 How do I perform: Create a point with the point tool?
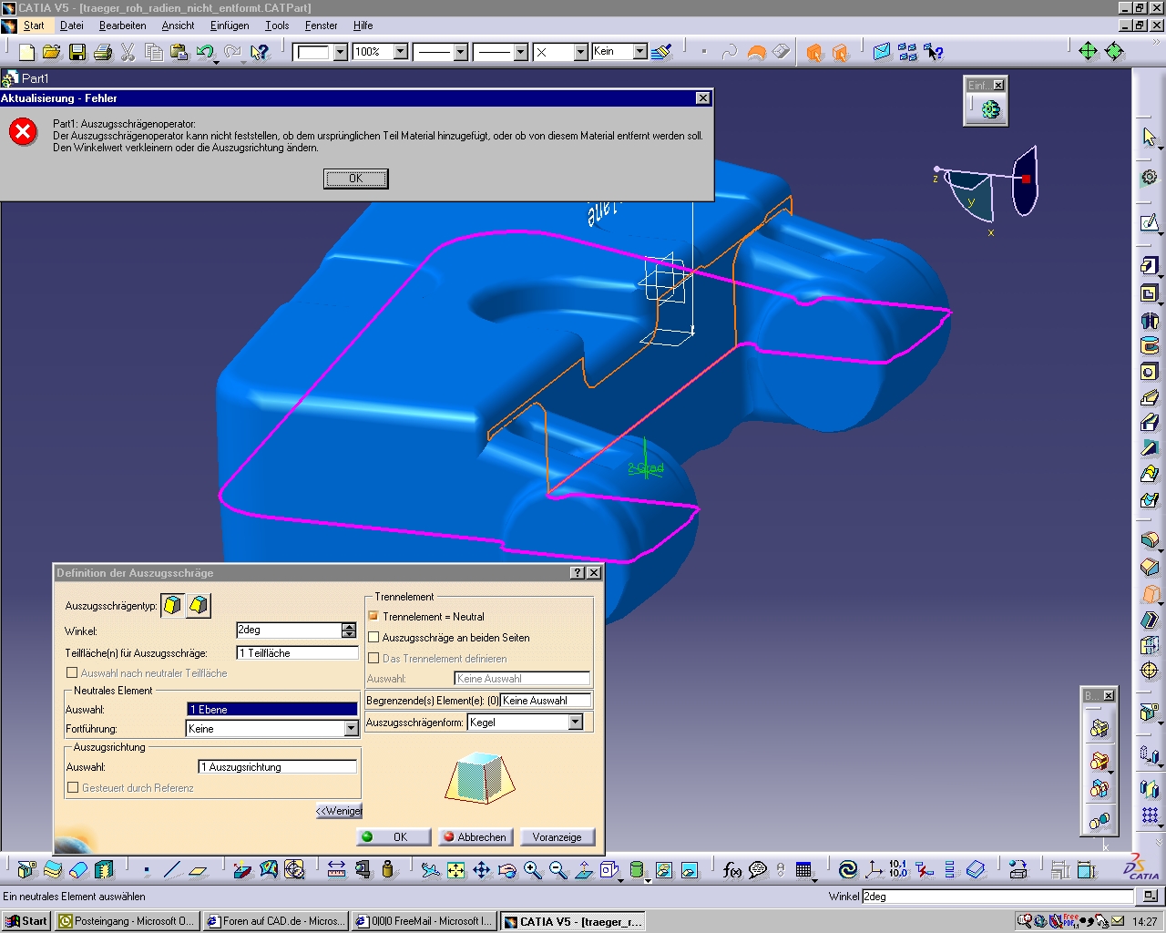(147, 870)
